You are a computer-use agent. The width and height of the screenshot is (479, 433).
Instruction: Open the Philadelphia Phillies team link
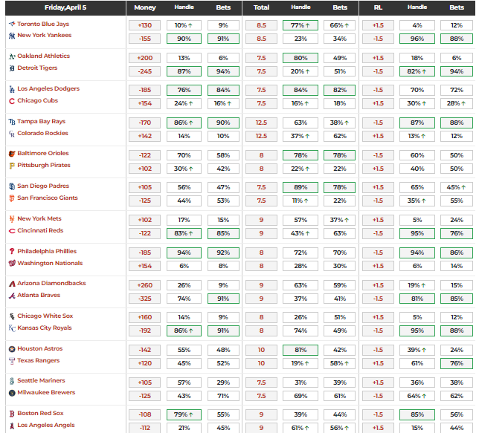point(47,251)
